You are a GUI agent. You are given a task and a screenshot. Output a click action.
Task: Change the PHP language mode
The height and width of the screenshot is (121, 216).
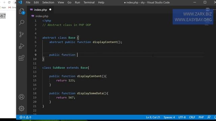point(201,117)
